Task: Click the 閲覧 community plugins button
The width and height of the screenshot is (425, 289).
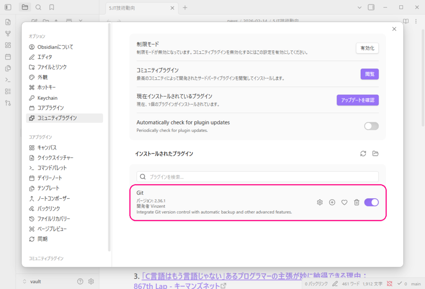Action: [x=369, y=74]
